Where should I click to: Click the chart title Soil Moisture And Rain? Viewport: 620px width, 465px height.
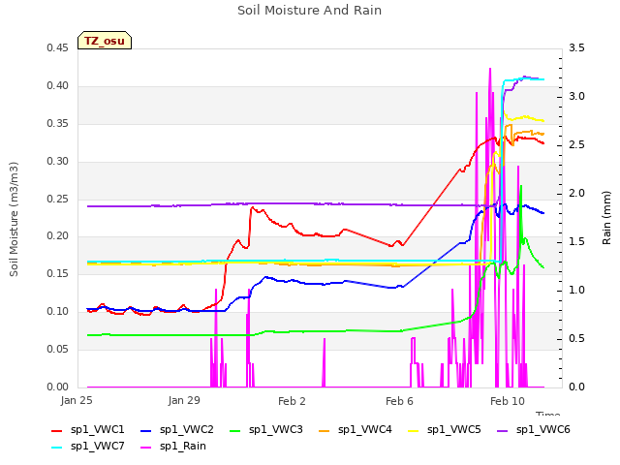310,11
